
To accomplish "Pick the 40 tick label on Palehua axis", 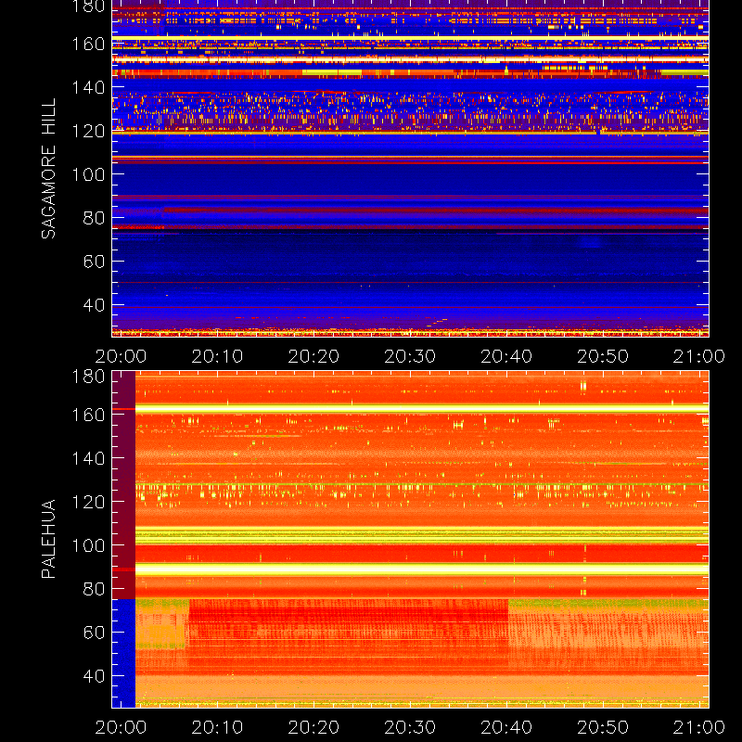I will (94, 676).
